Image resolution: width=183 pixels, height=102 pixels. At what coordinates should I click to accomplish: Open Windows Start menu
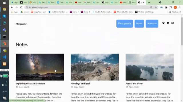[x=4, y=3]
